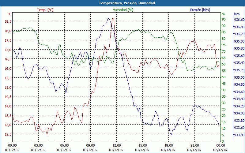245x153 pixels.
Task: Click the 18,0 temperature axis value
Action: pos(8,31)
